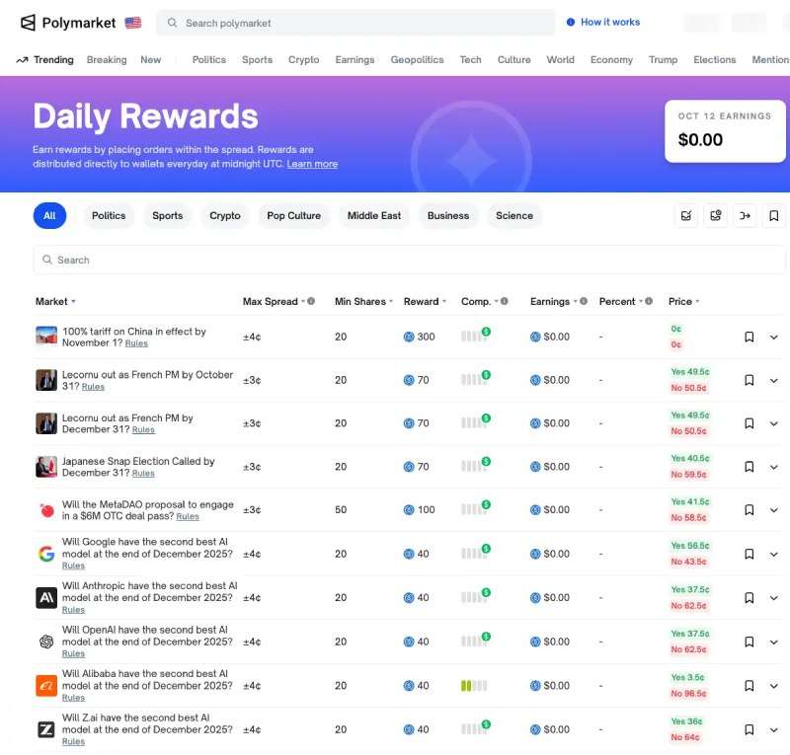
Task: Focus the rewards Search field
Action: click(409, 260)
